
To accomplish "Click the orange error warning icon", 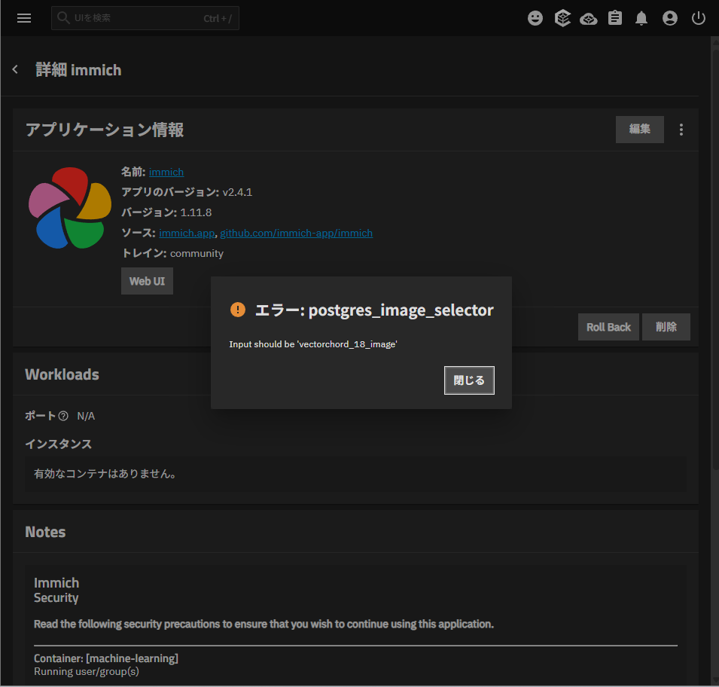I will tap(237, 310).
